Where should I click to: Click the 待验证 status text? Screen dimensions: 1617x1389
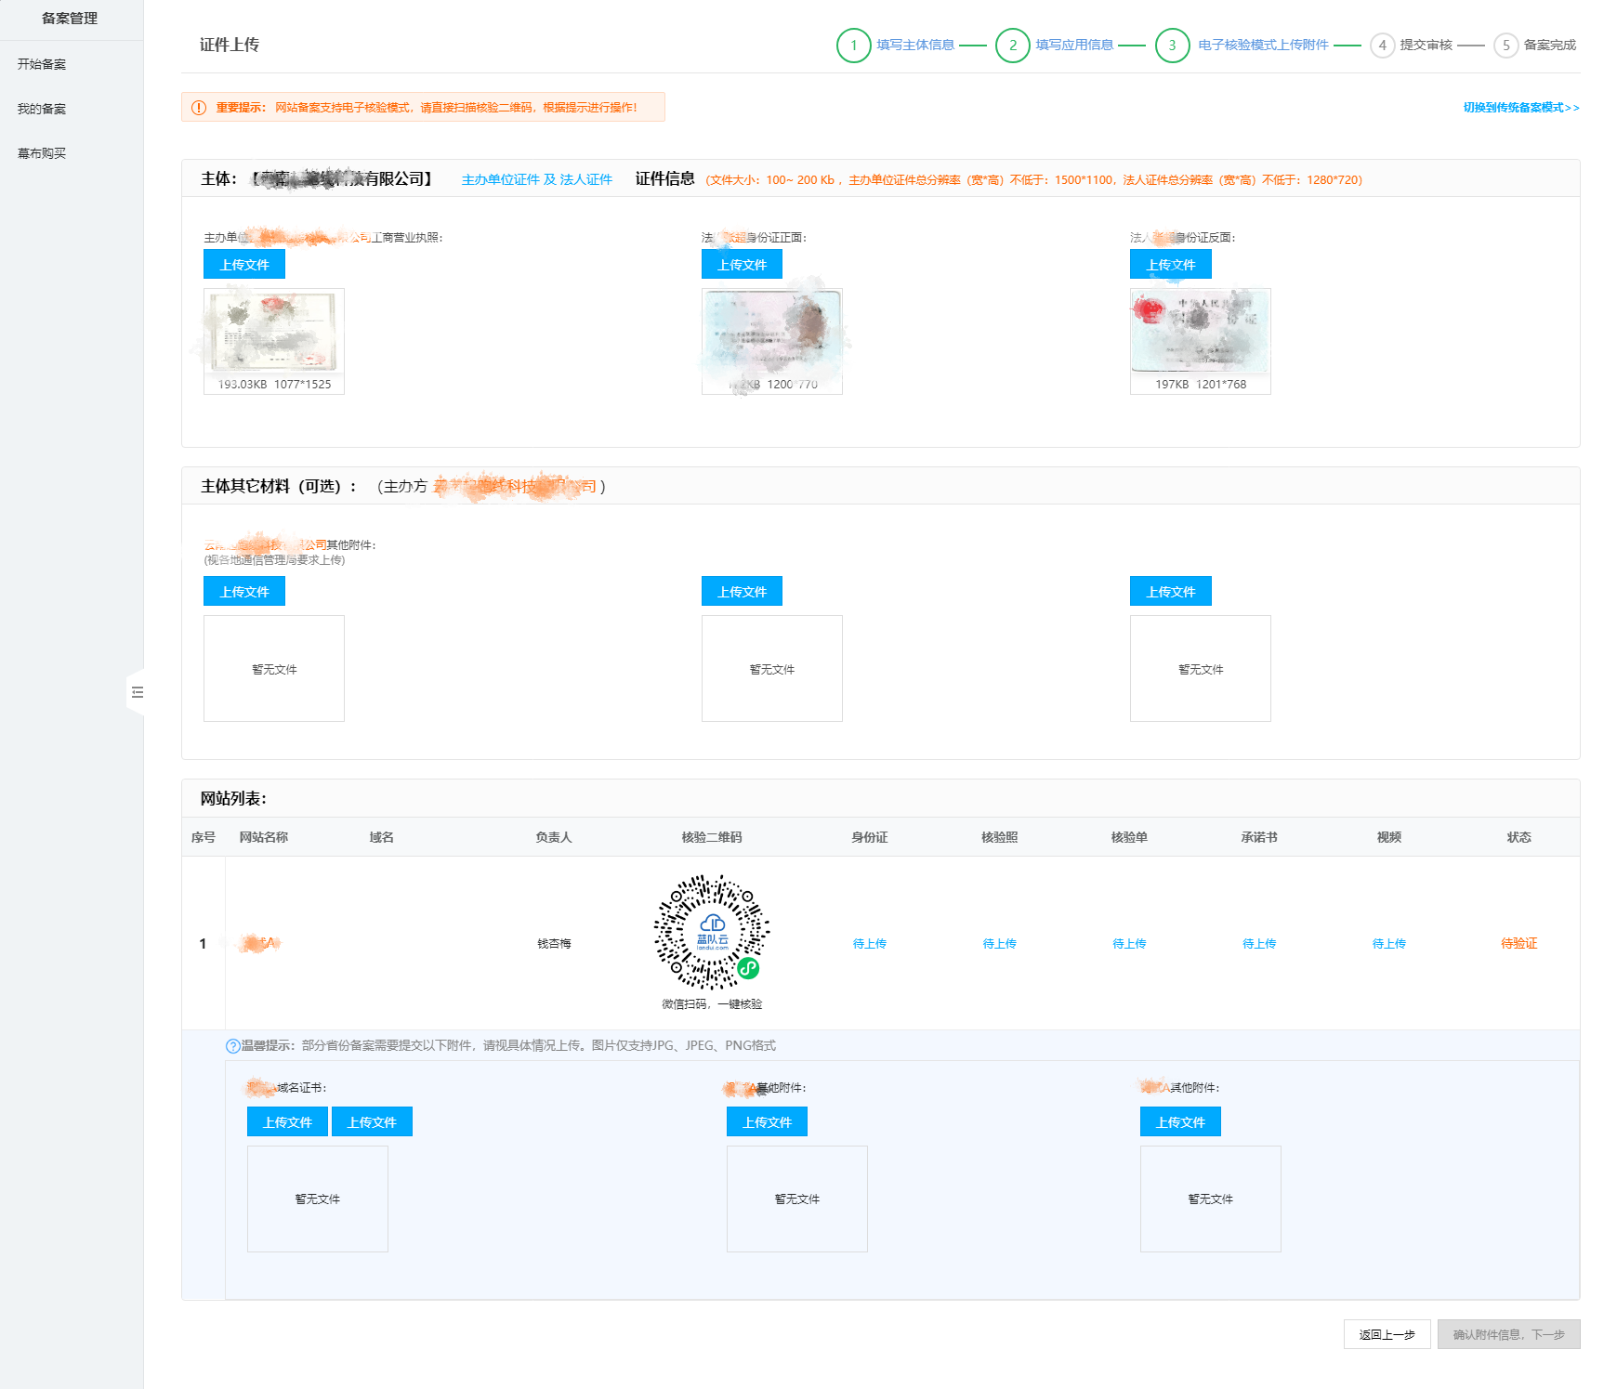tap(1519, 944)
